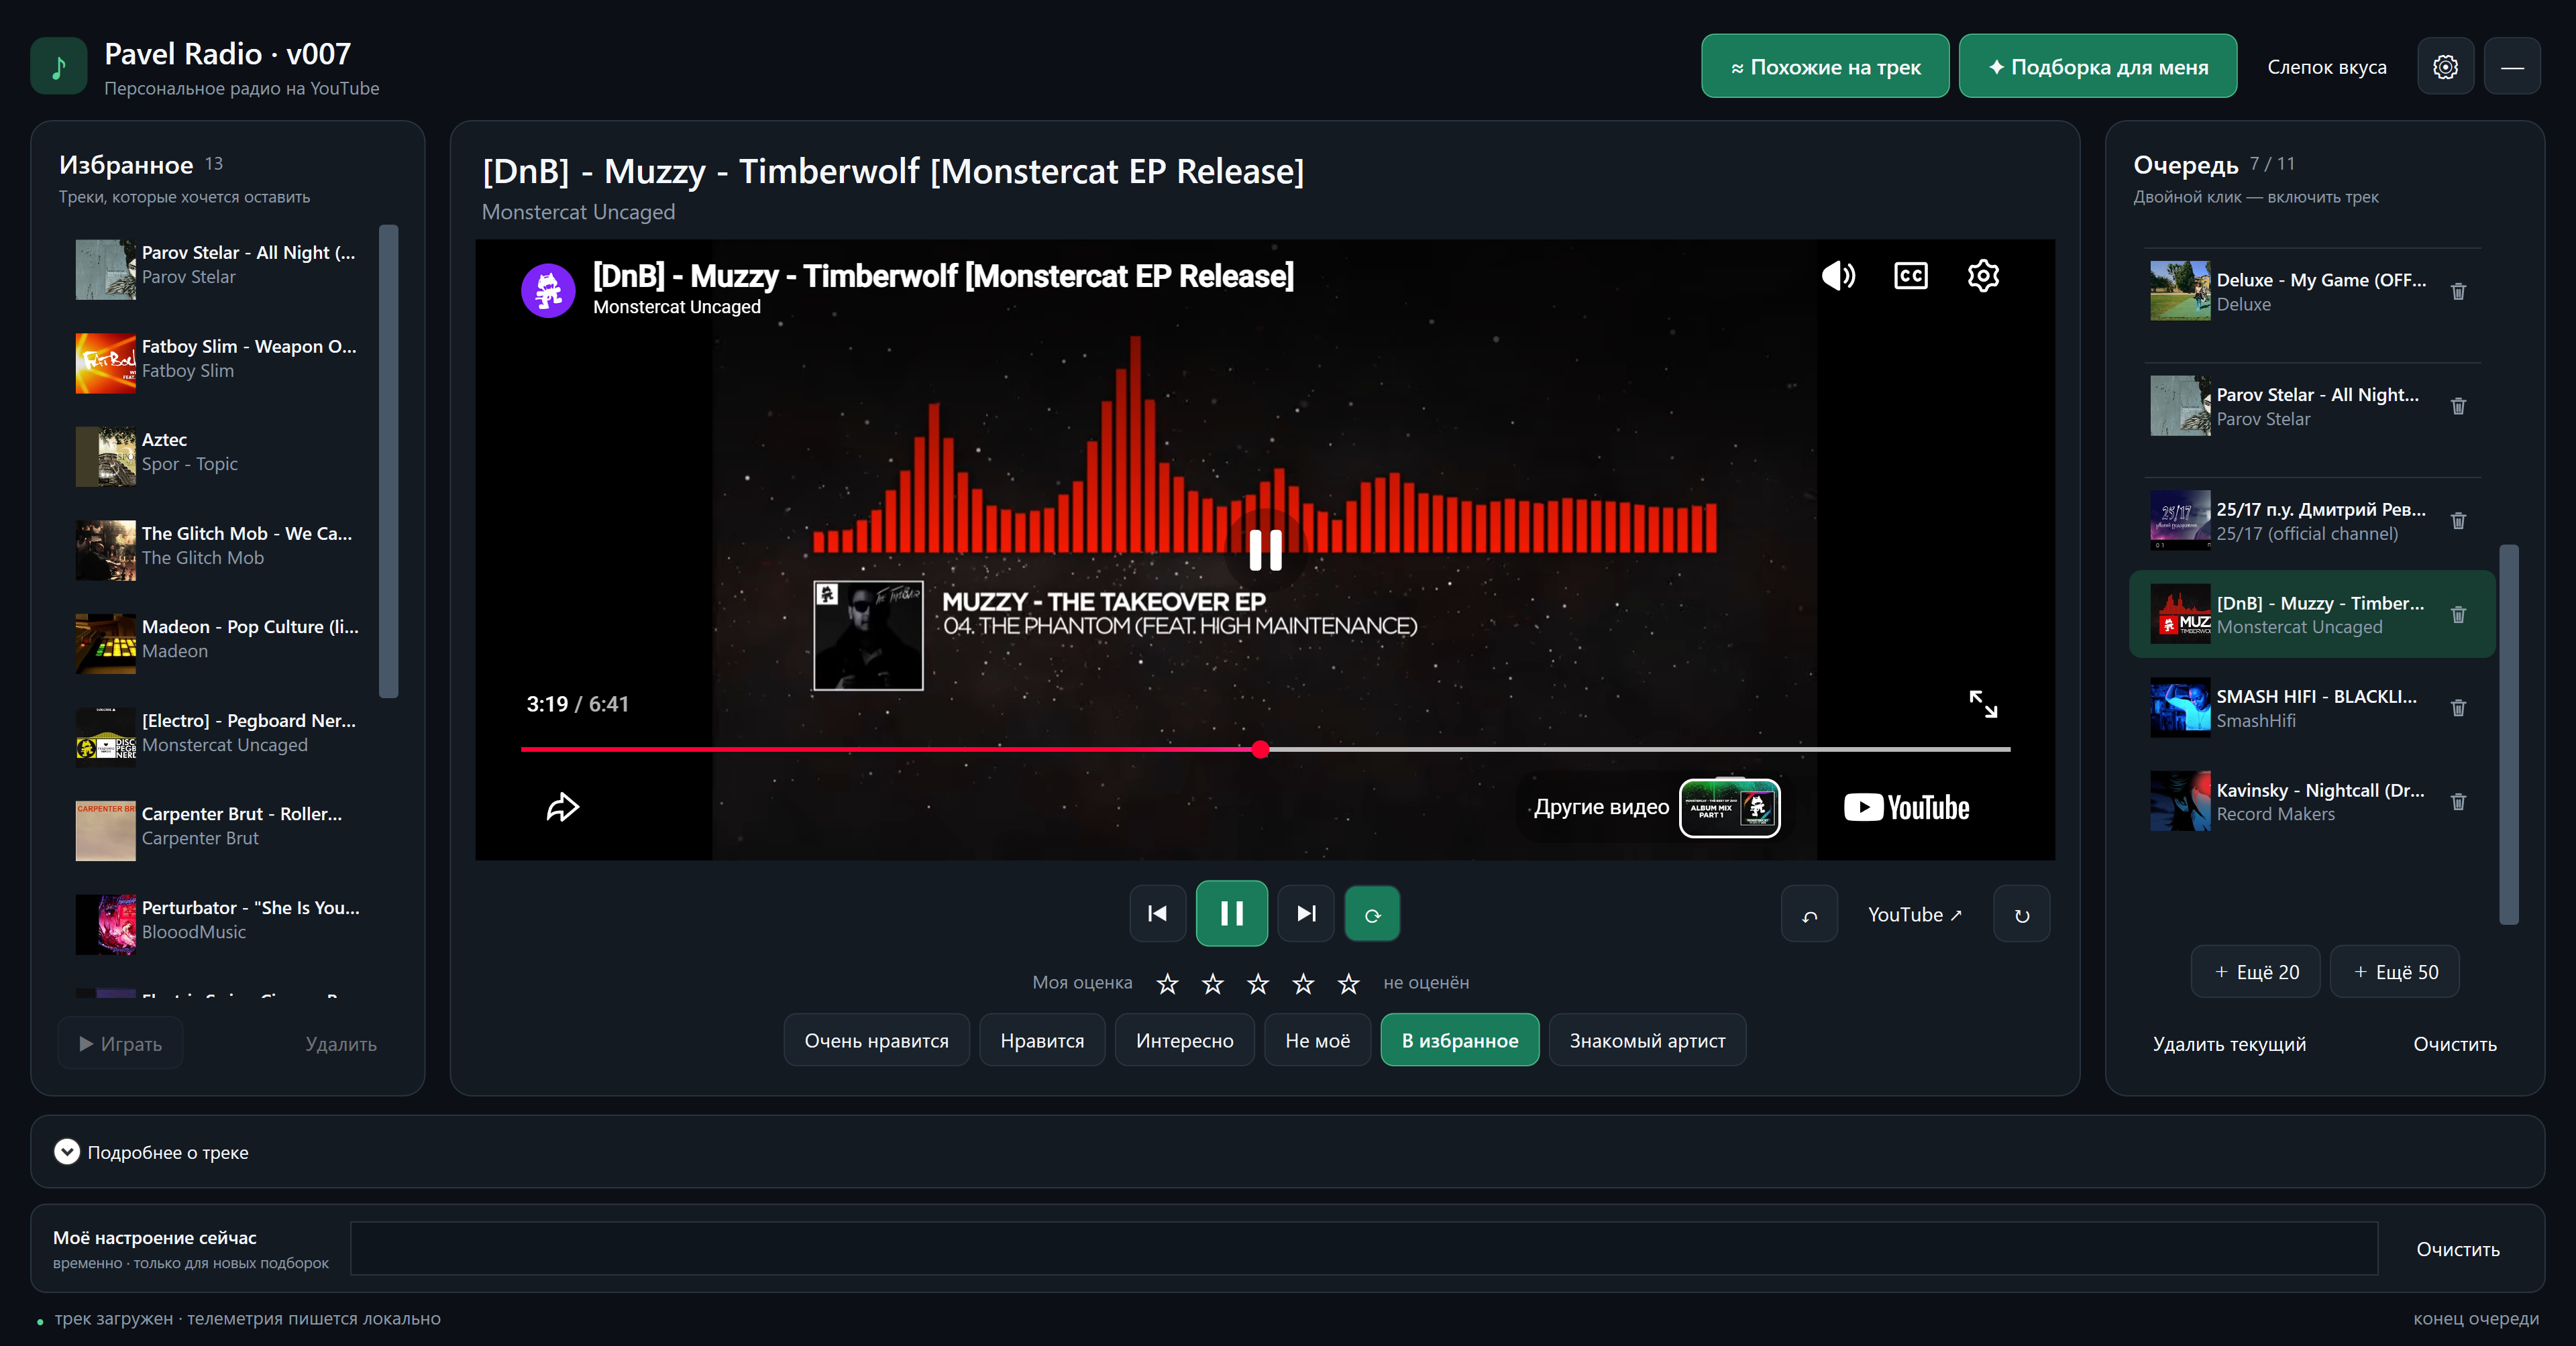This screenshot has height=1346, width=2576.
Task: Mark the track as 'Очень нравится'
Action: 876,1040
